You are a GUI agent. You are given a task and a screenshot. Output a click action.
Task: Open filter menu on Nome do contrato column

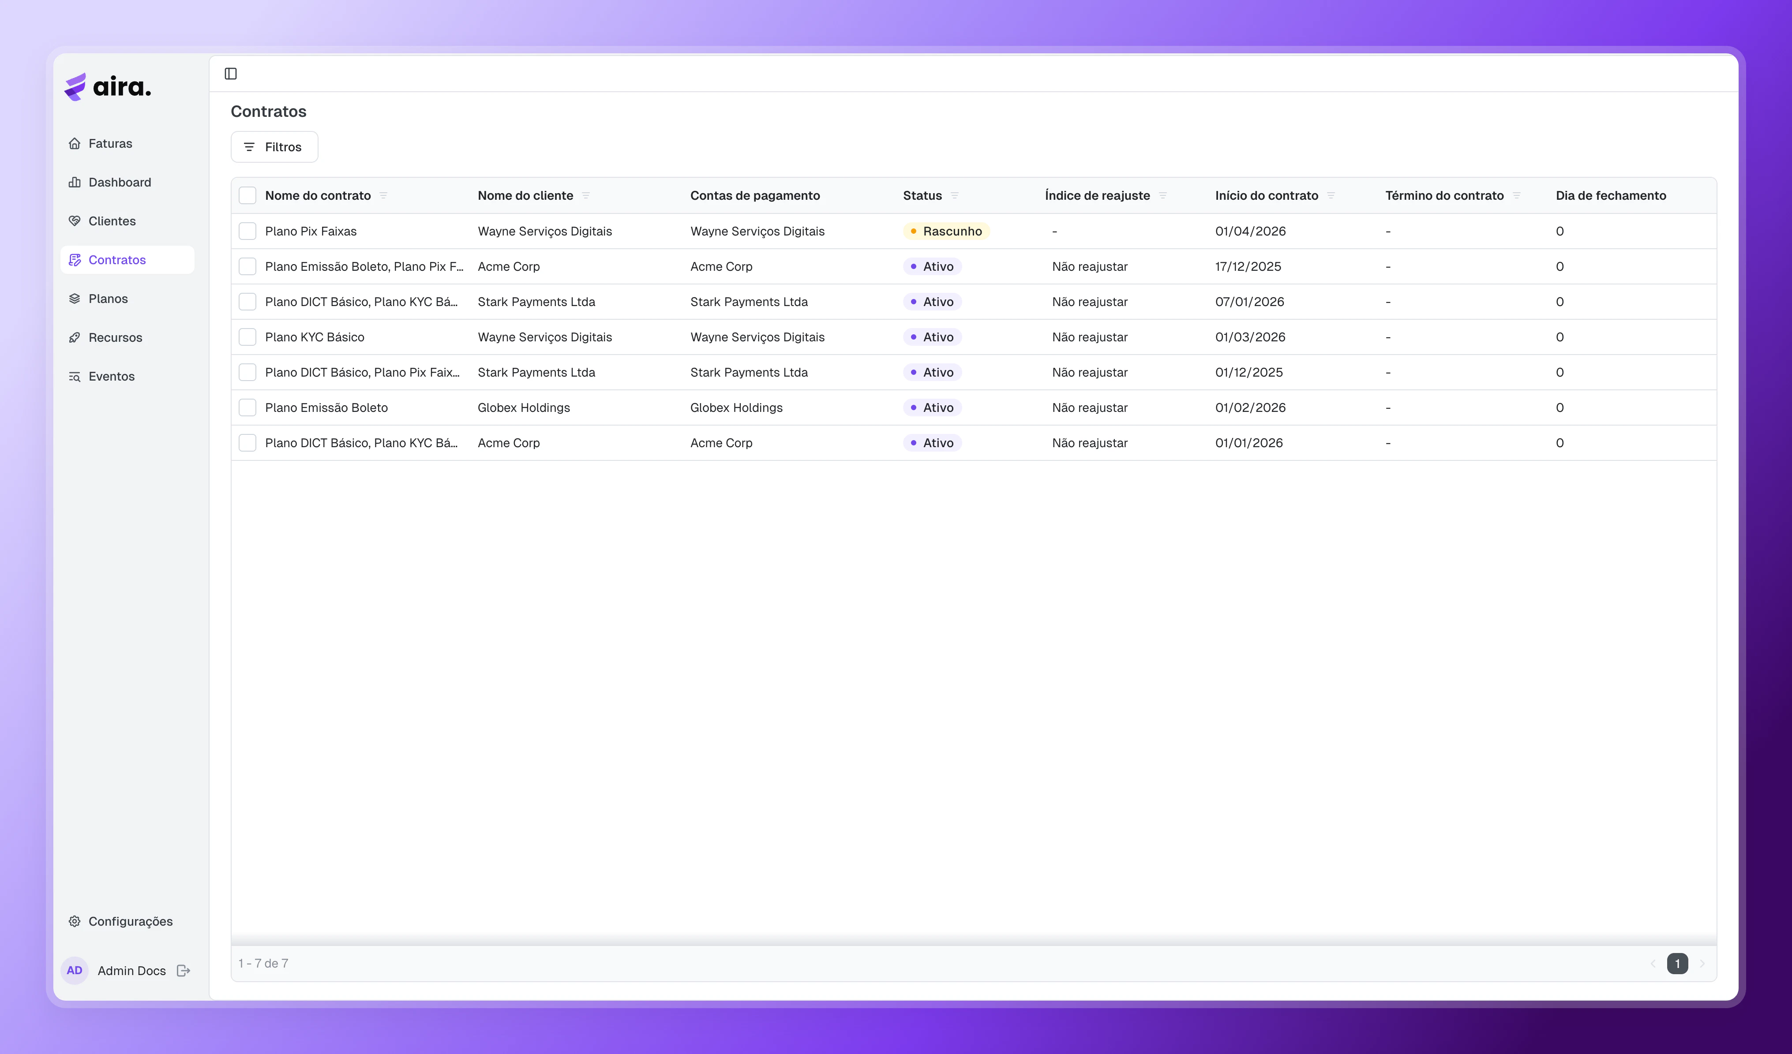[x=383, y=195]
